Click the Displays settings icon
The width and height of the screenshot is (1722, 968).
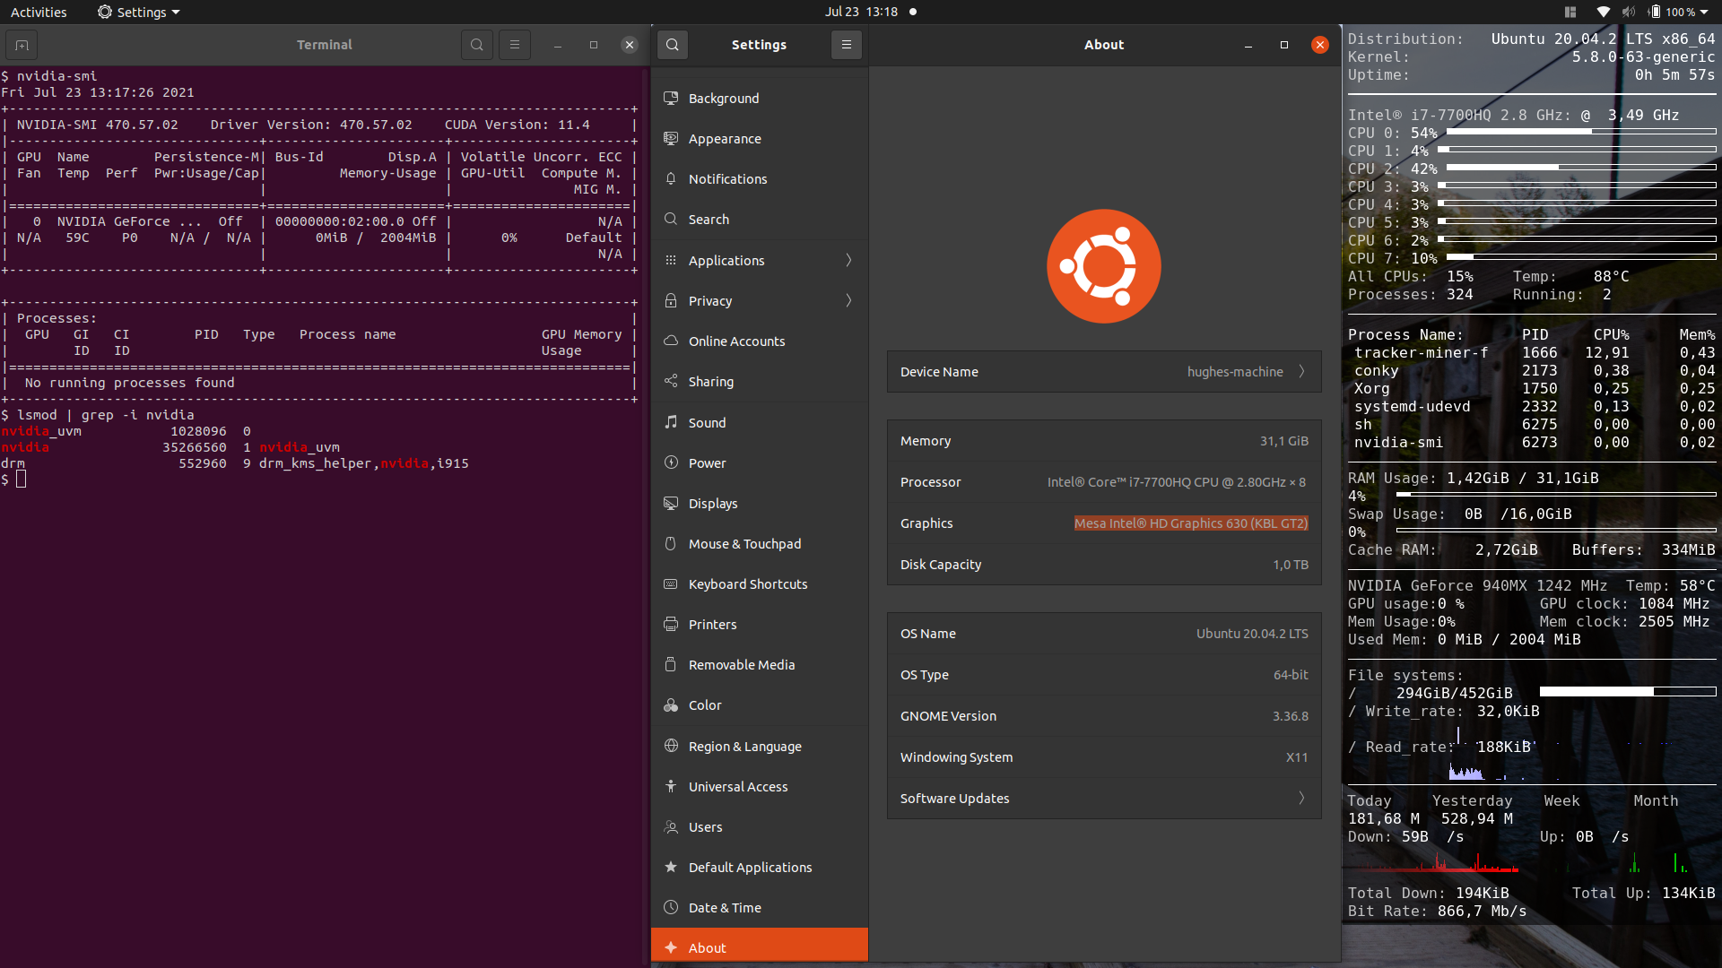click(672, 502)
